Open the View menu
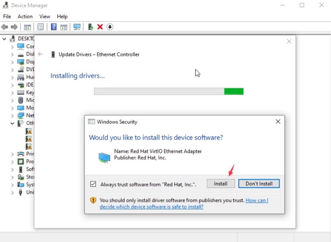 [x=45, y=16]
